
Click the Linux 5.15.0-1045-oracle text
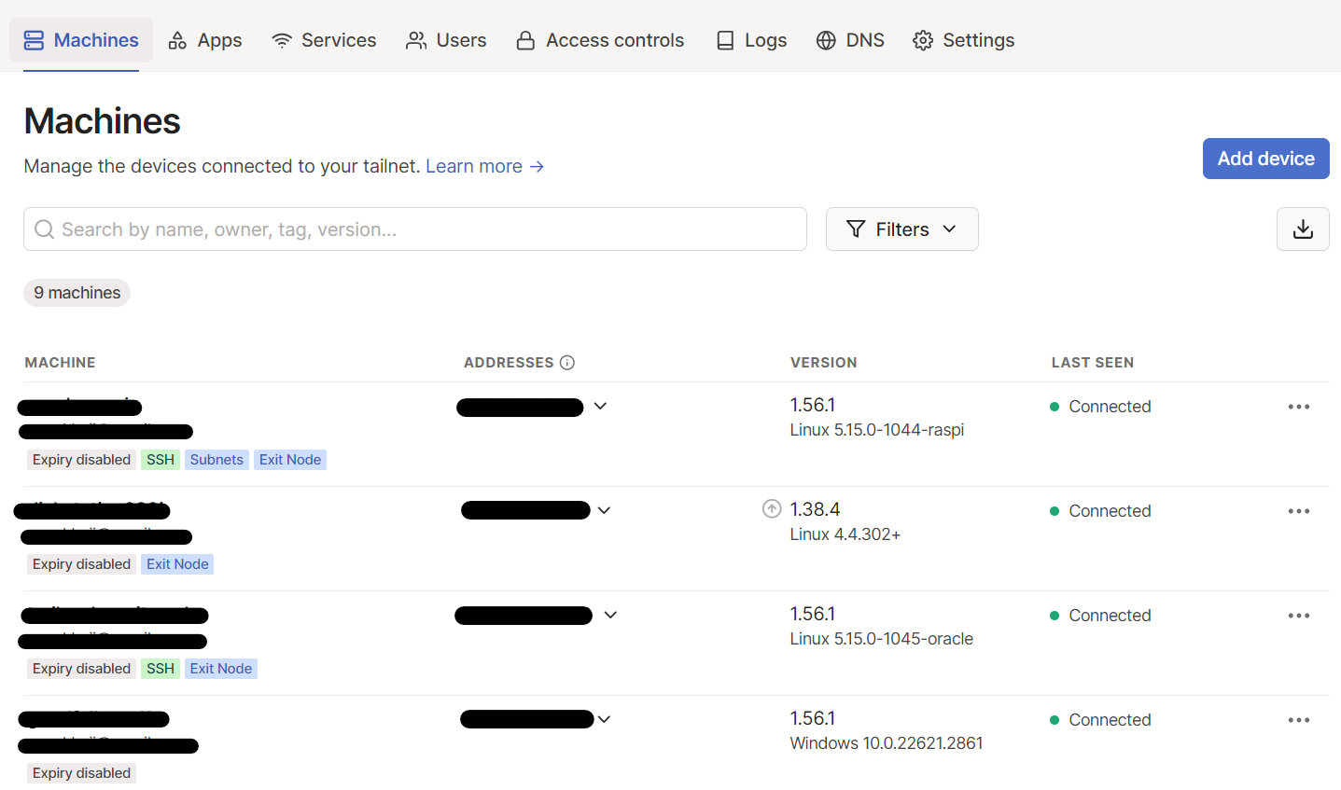[x=882, y=639]
